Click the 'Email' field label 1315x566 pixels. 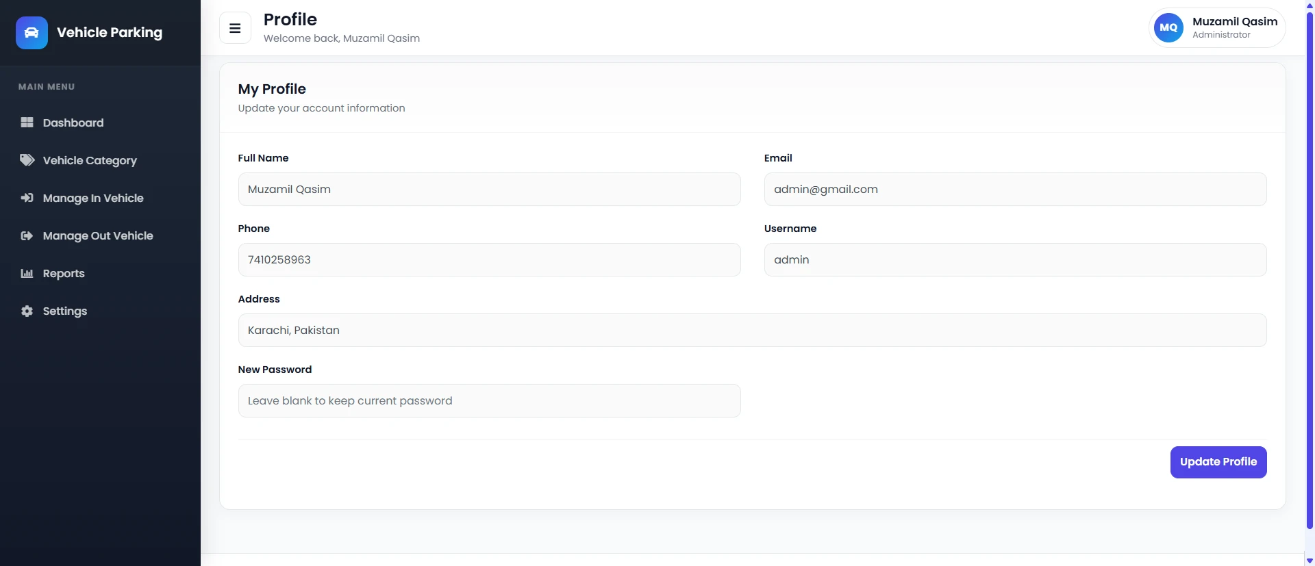pyautogui.click(x=778, y=158)
